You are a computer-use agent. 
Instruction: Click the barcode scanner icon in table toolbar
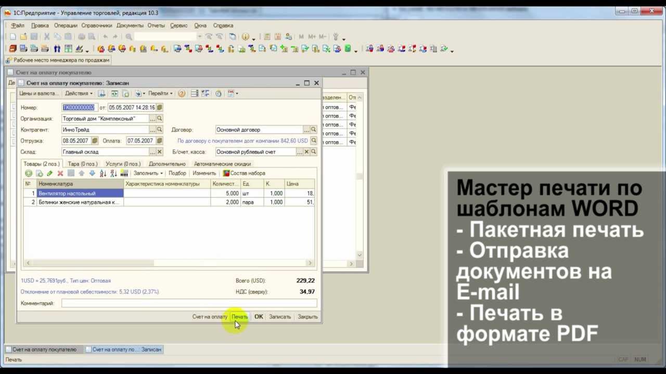124,173
